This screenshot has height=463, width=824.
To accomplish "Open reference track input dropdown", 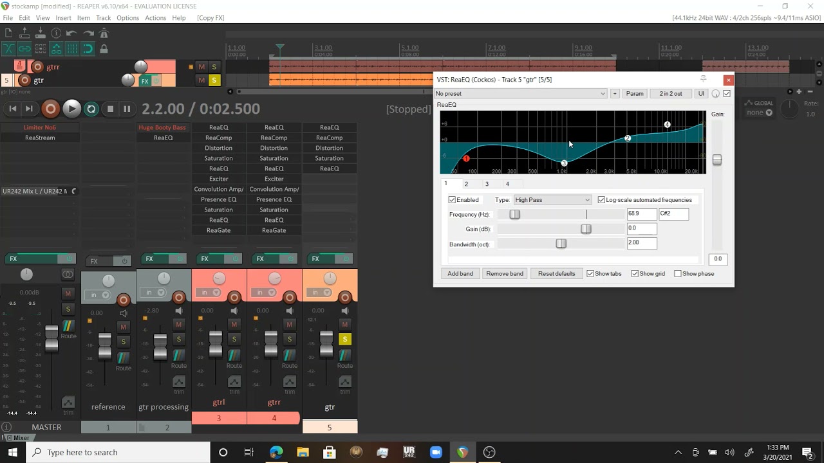I will (x=97, y=296).
